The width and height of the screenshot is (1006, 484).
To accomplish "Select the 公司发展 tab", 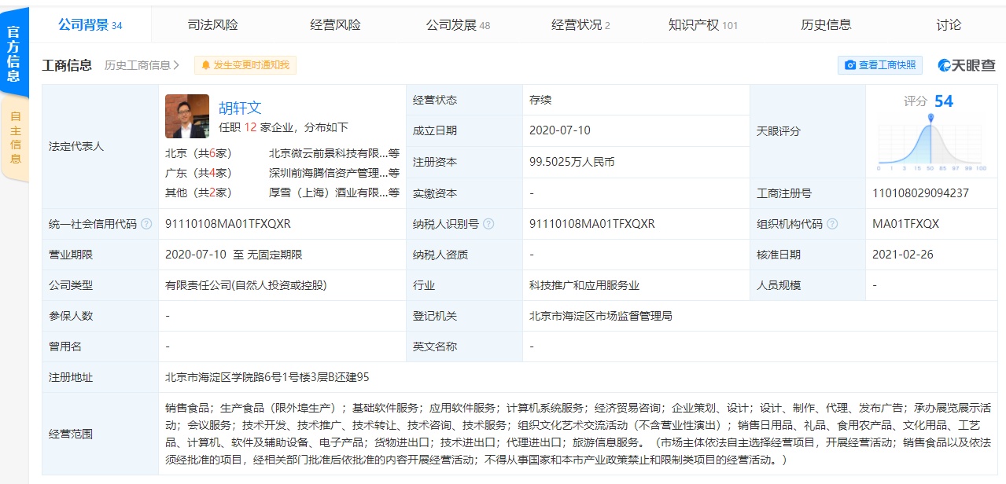I will pos(458,25).
